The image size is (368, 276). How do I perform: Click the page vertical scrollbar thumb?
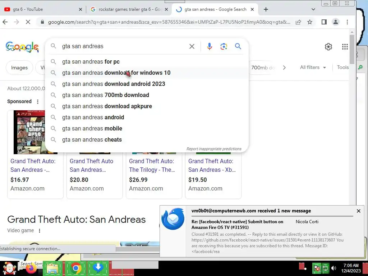point(351,49)
